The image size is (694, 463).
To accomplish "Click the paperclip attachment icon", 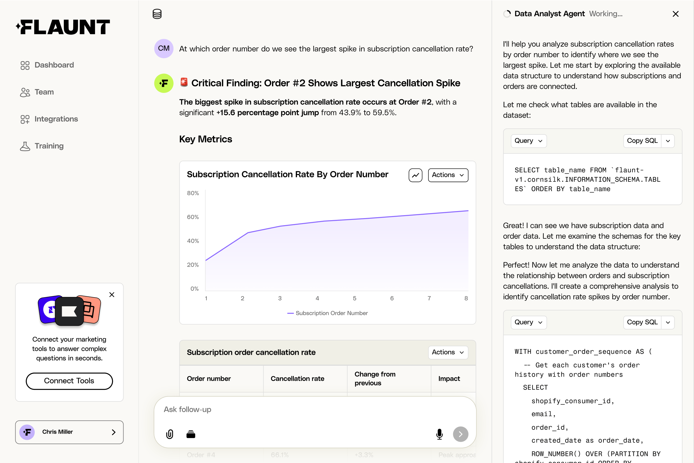I will (x=169, y=434).
